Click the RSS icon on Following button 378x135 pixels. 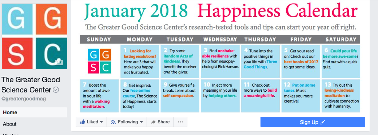point(113,122)
